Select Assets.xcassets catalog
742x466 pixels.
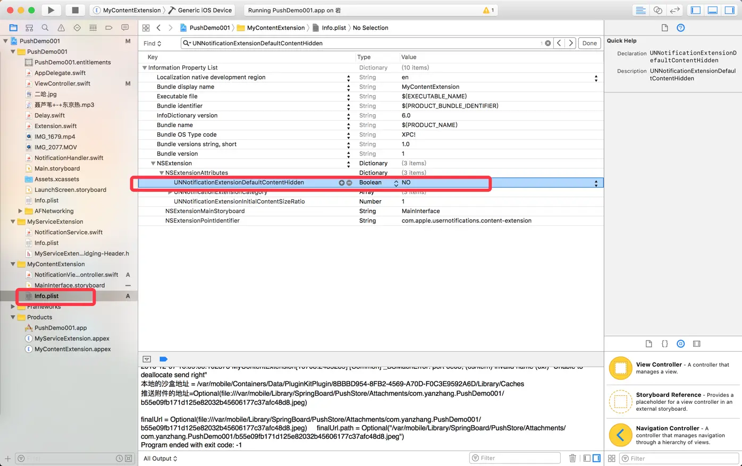click(56, 179)
